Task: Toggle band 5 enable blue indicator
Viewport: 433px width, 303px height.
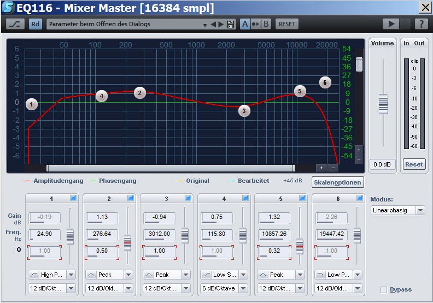Action: pos(302,198)
